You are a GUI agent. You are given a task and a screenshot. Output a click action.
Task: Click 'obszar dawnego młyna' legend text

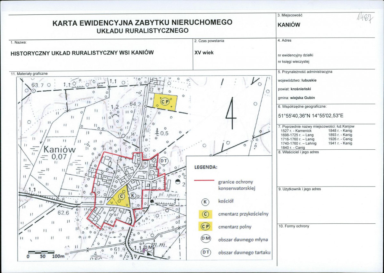point(243,239)
